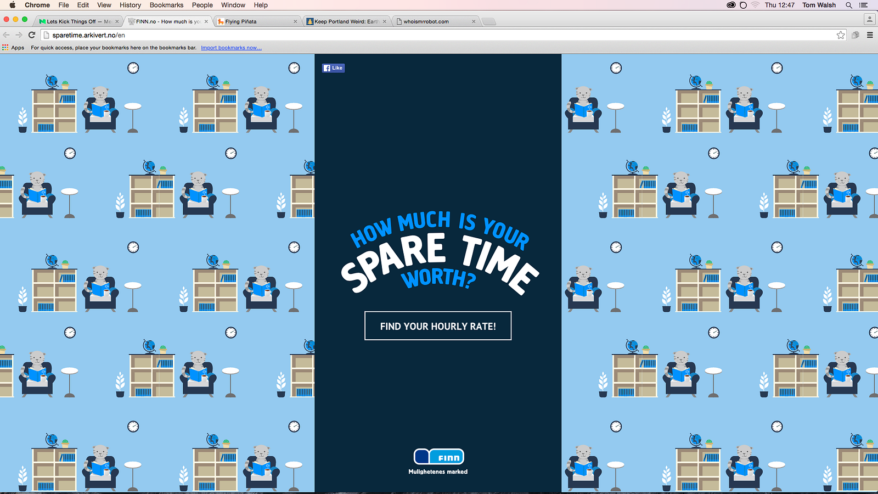
Task: Click the extension icon beside the star
Action: pyautogui.click(x=856, y=35)
